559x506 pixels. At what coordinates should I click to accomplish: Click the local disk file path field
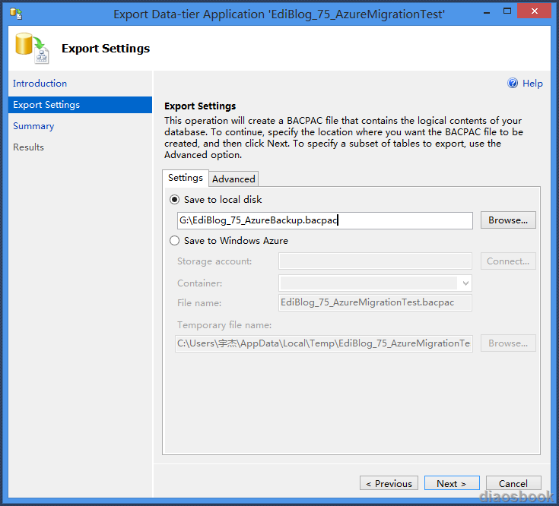click(325, 220)
